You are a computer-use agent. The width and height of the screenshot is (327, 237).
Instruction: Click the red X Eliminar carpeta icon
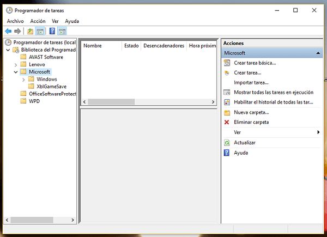[227, 122]
